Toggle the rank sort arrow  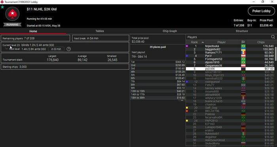203,42
